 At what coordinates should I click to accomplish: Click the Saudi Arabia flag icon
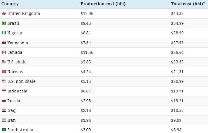tap(4, 130)
